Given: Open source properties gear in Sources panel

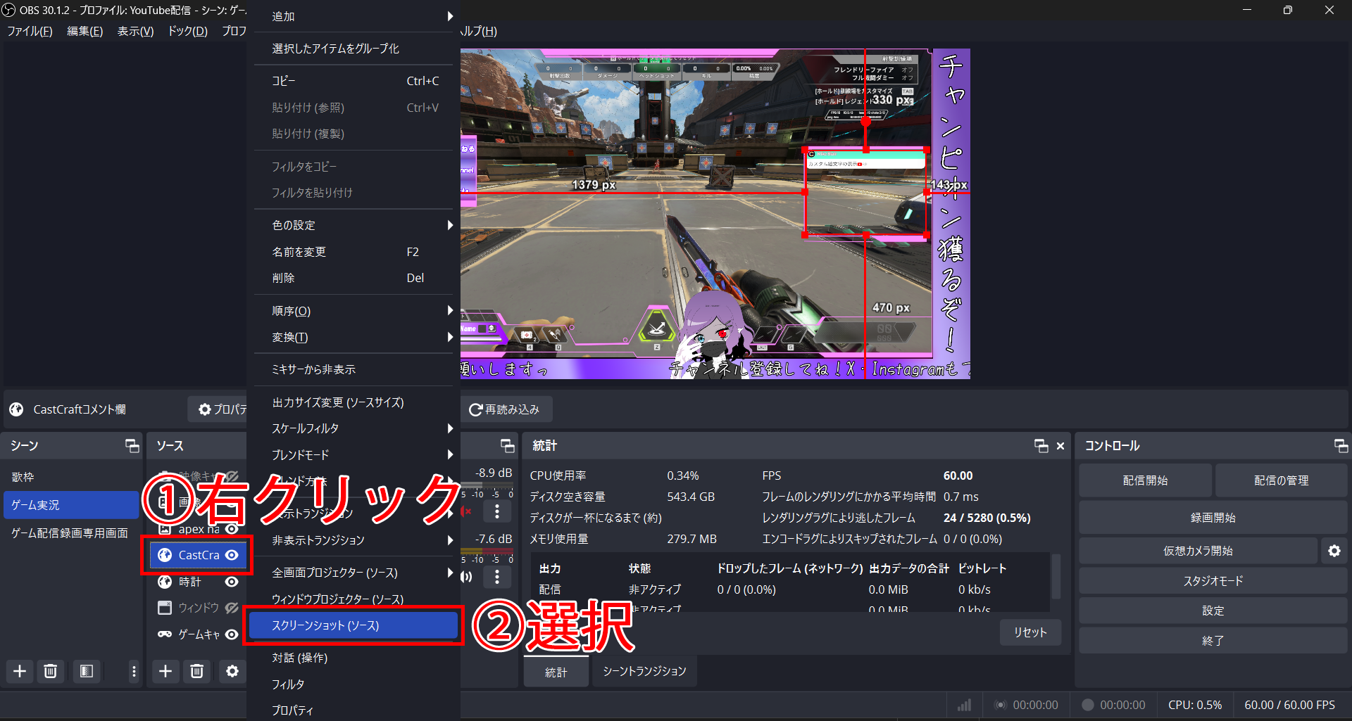Looking at the screenshot, I should coord(232,671).
